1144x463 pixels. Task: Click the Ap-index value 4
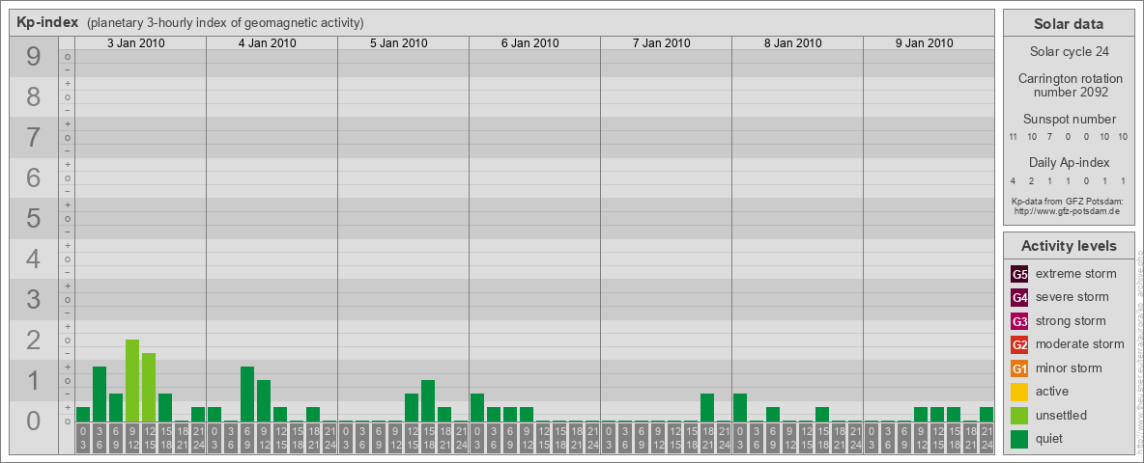[x=1014, y=180]
